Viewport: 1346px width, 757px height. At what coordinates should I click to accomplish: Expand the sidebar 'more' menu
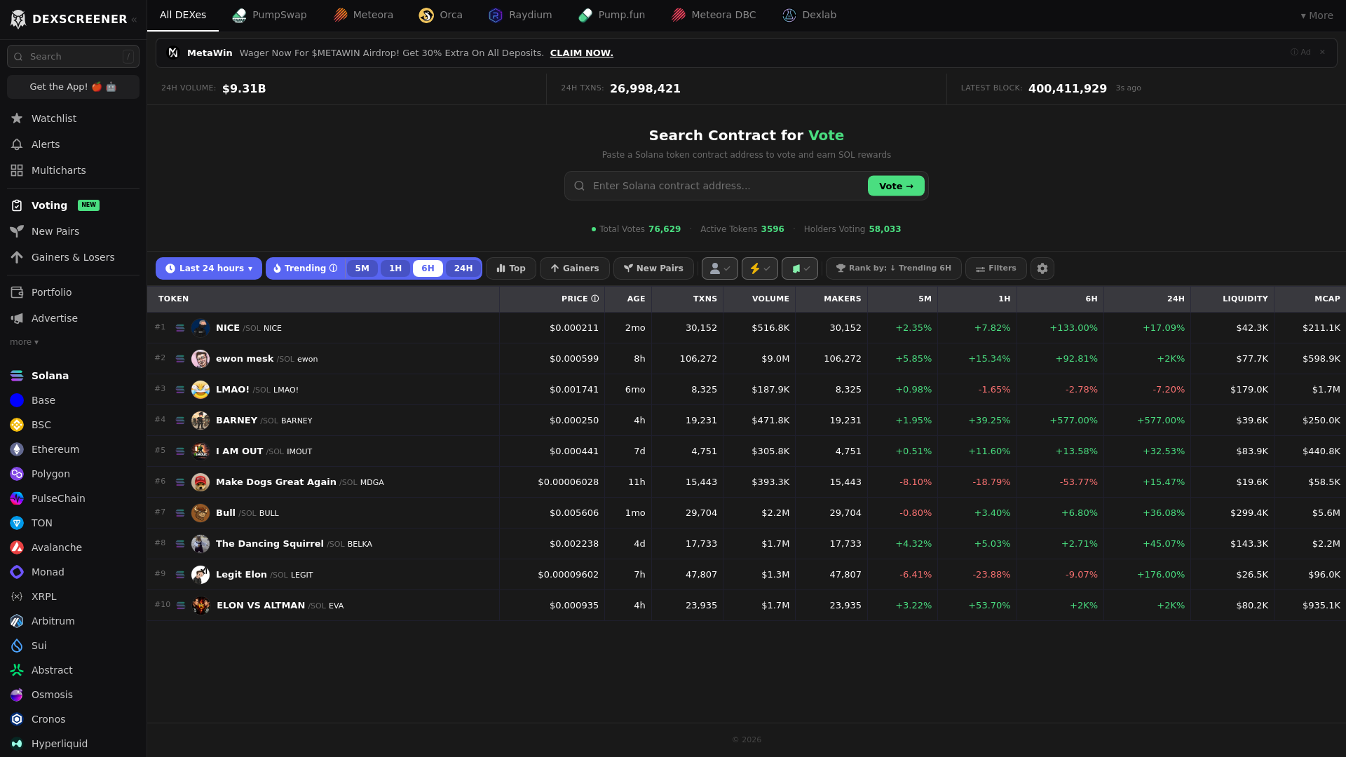pos(25,342)
